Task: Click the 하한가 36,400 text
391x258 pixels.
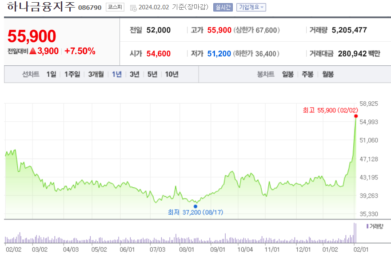Action: (x=256, y=54)
